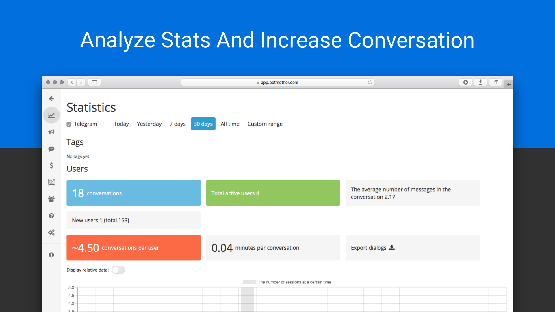555x312 pixels.
Task: Open the settings gears sidebar icon
Action: pos(51,233)
